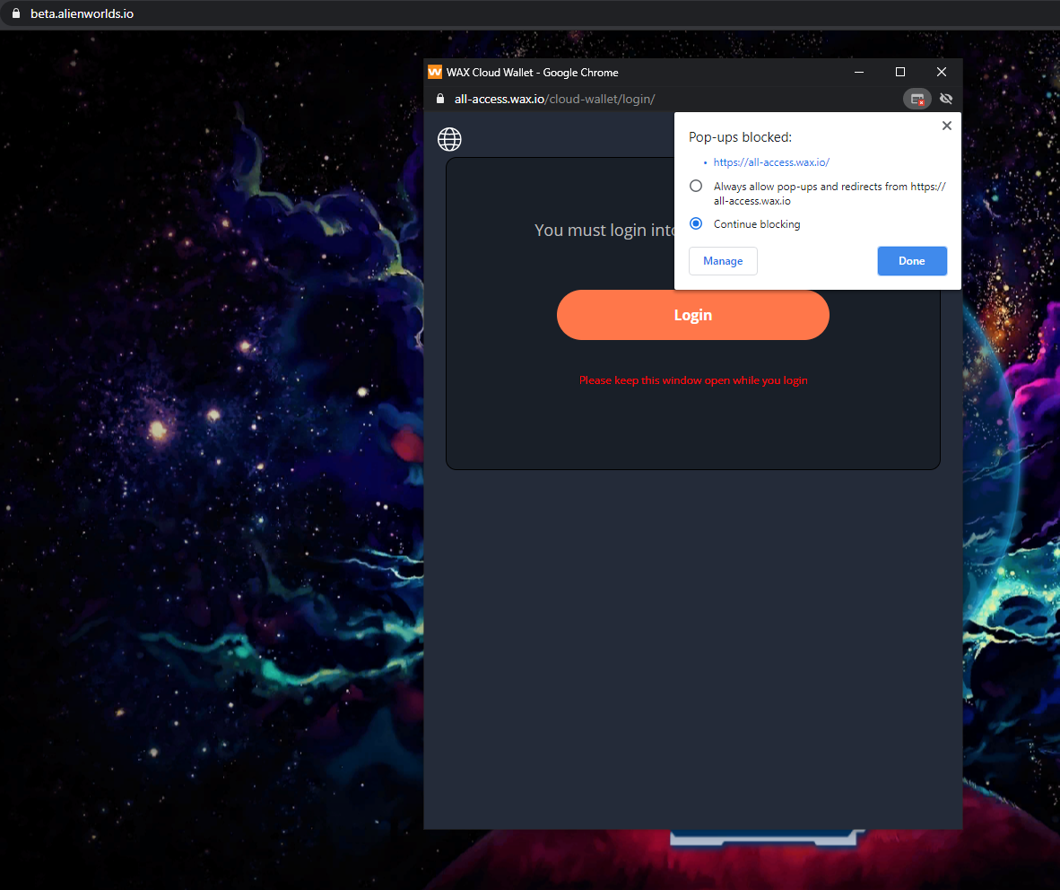Click the lock icon beside all-access.wax.io
The width and height of the screenshot is (1060, 890).
440,99
